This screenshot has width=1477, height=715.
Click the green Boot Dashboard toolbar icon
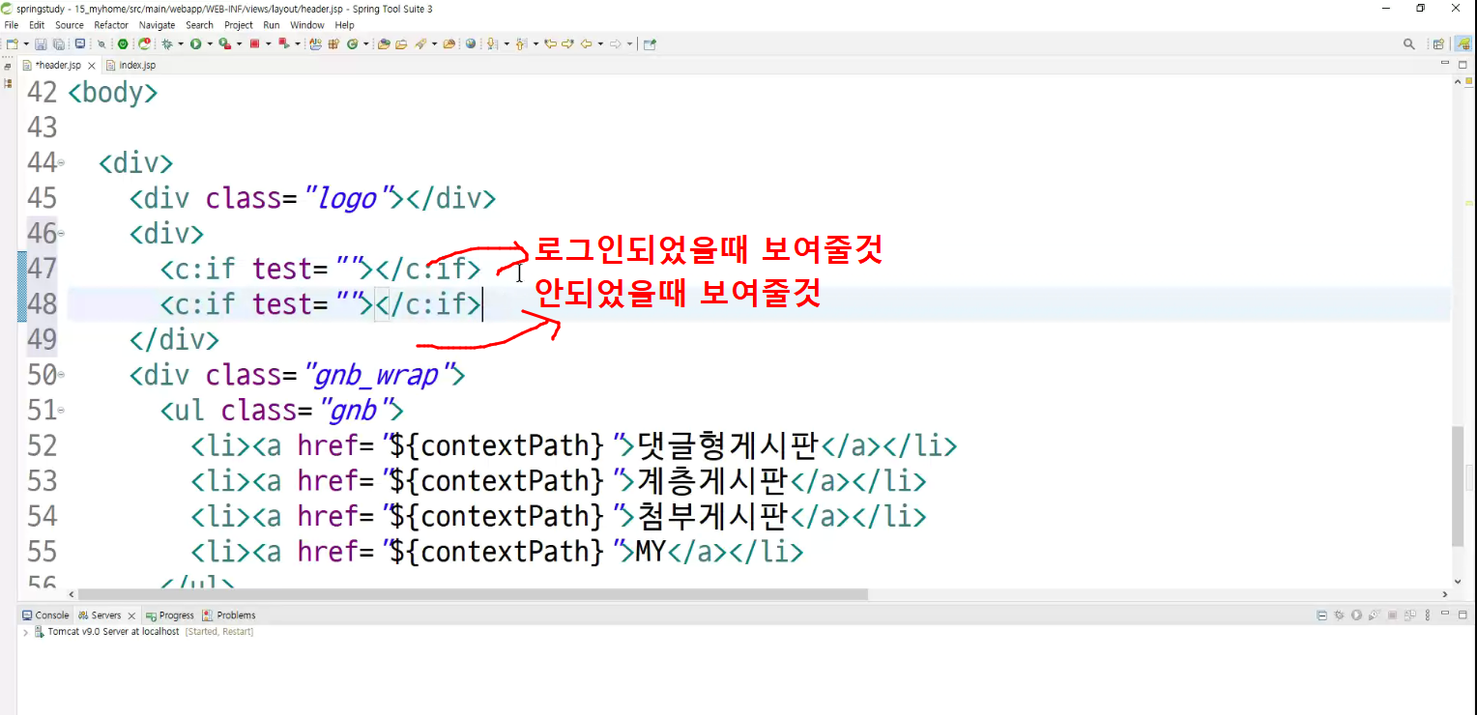[123, 43]
